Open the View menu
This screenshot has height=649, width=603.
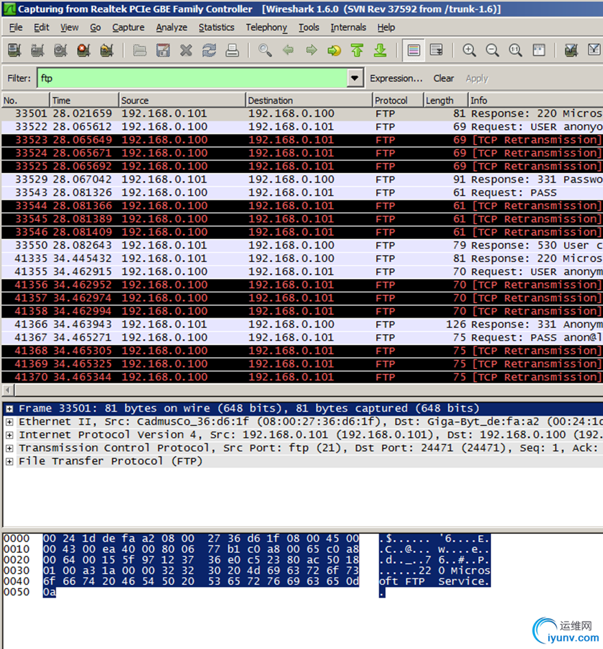69,27
